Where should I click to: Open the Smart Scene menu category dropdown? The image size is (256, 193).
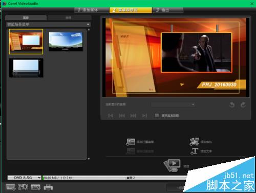[x=48, y=25]
